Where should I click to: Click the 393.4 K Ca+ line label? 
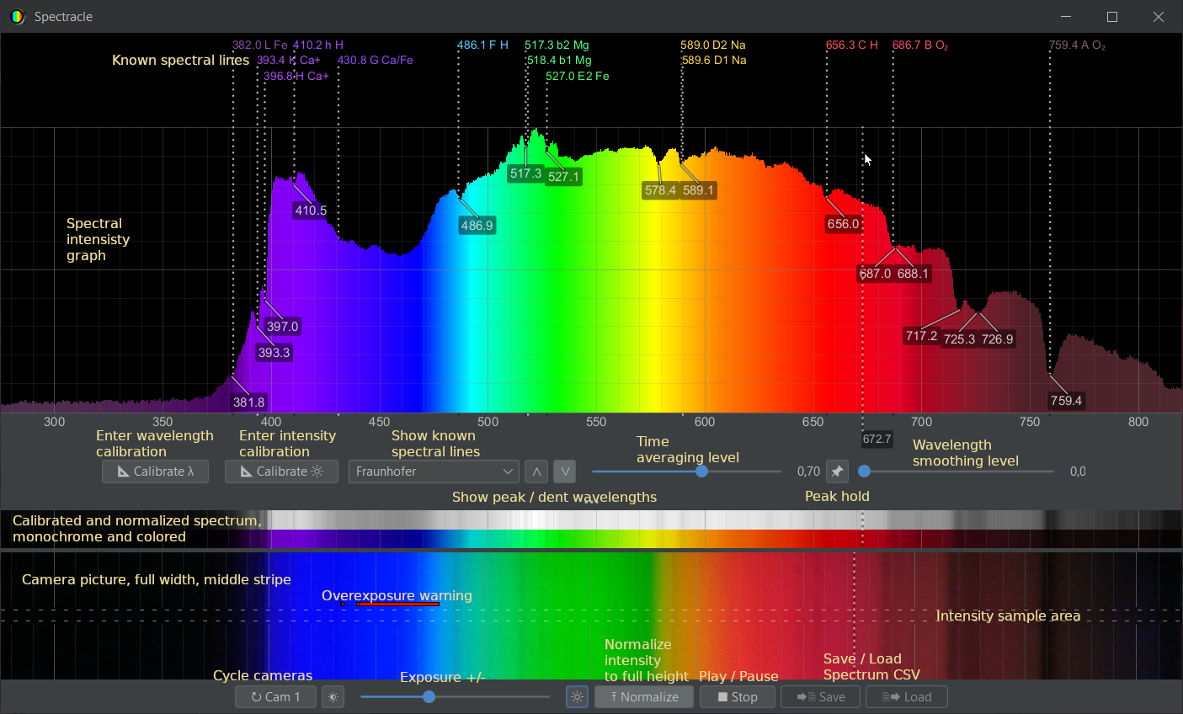(289, 61)
